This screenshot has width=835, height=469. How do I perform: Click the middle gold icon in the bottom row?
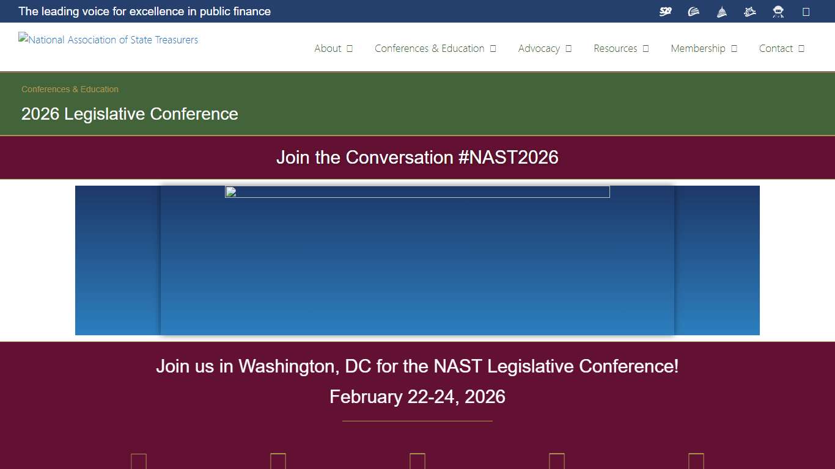click(417, 461)
